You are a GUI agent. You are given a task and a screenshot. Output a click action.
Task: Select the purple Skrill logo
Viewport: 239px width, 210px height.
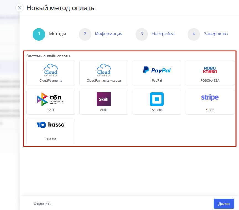pyautogui.click(x=104, y=99)
